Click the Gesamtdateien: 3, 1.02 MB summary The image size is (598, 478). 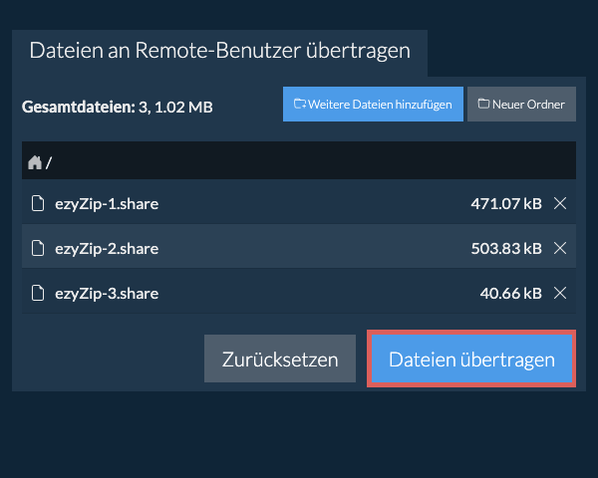[118, 108]
